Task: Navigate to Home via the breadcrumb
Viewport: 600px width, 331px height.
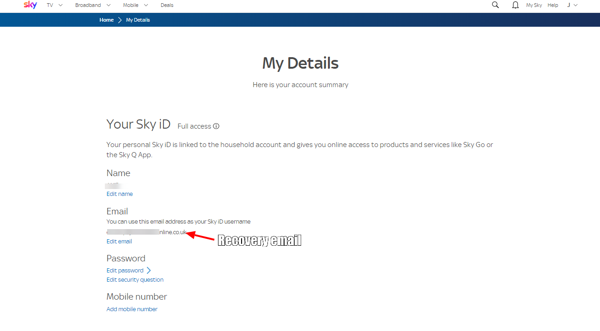Action: pyautogui.click(x=106, y=20)
